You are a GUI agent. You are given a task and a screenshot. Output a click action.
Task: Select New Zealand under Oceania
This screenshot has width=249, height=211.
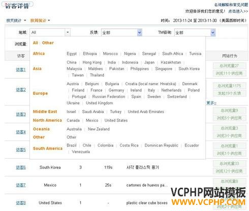(99, 129)
